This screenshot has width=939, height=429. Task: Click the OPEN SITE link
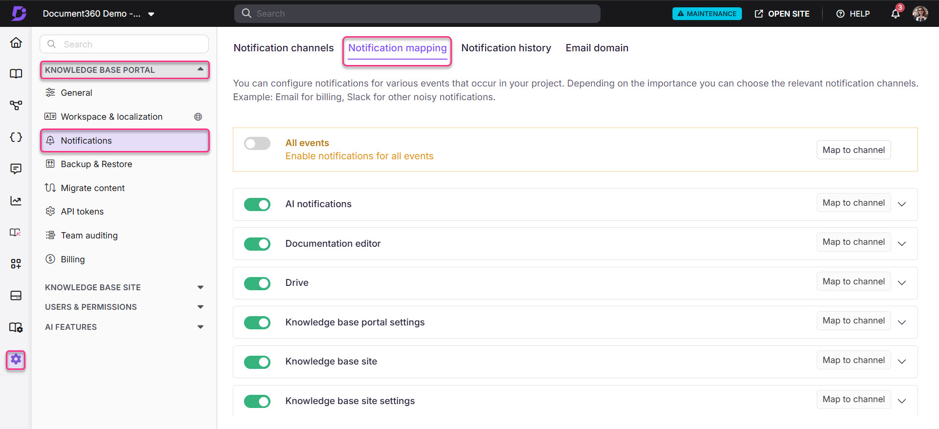(782, 14)
